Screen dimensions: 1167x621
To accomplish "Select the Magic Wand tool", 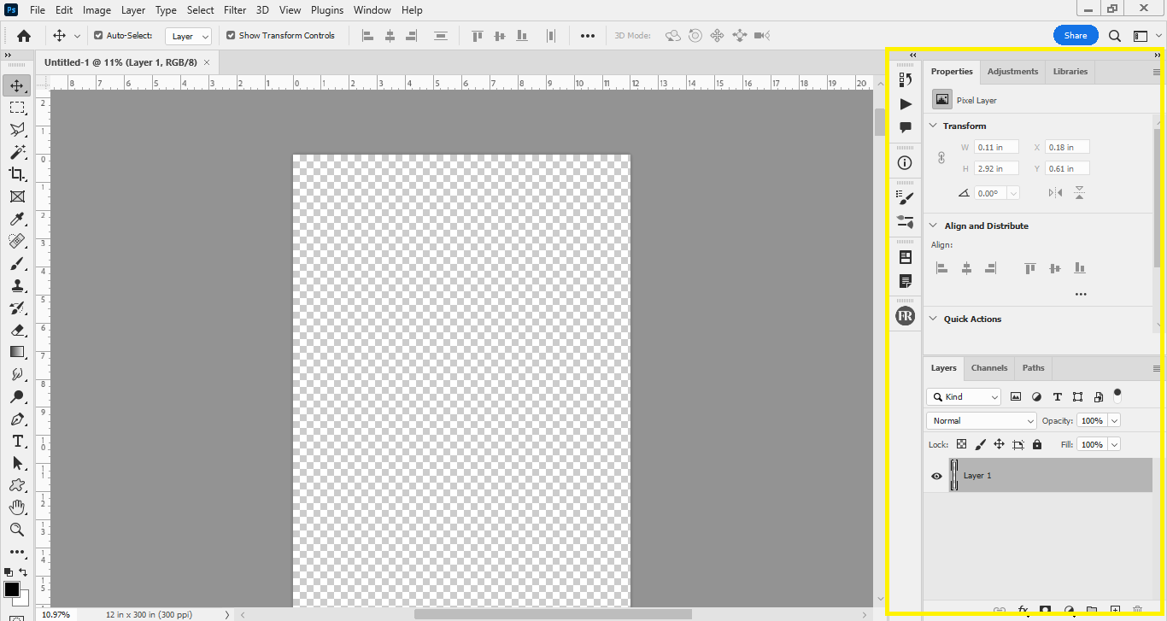I will click(17, 152).
